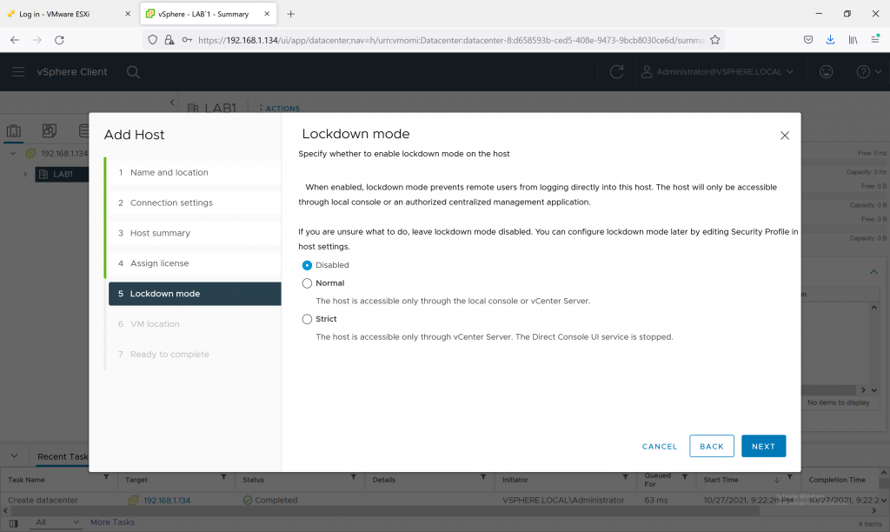This screenshot has width=890, height=532.
Task: Open the help question mark menu
Action: point(868,71)
